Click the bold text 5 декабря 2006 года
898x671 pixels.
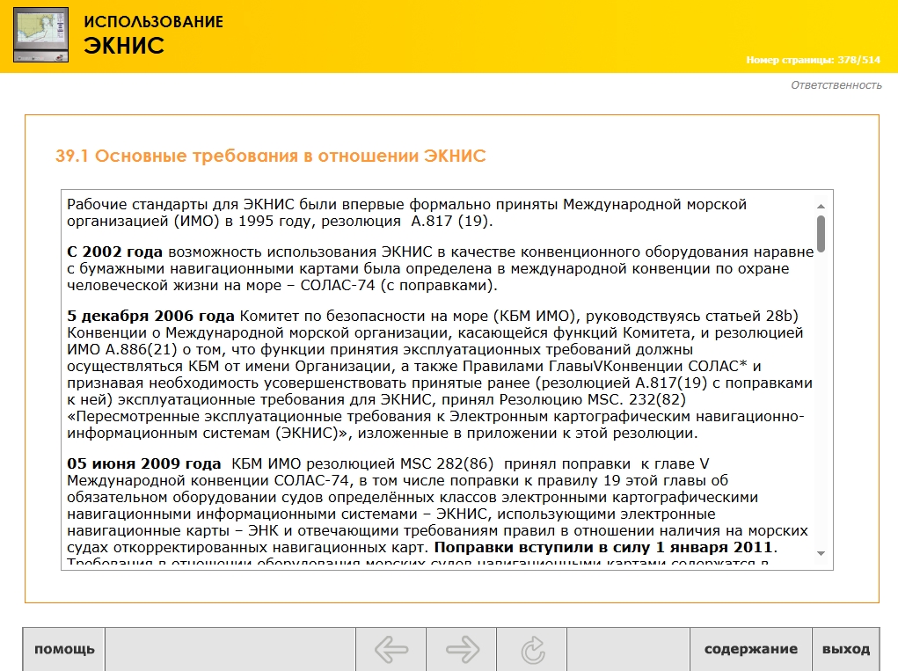click(150, 316)
